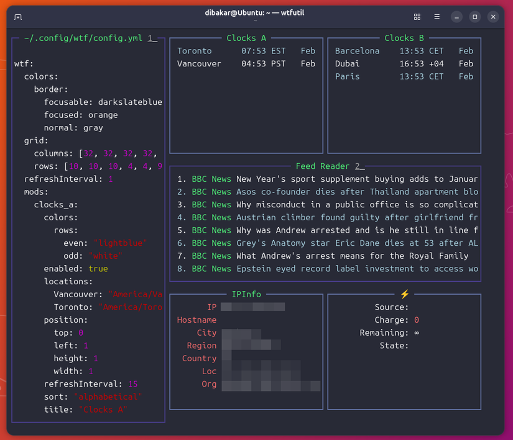
Task: Click 'focusable: darkslateblue' config line
Action: [x=103, y=102]
